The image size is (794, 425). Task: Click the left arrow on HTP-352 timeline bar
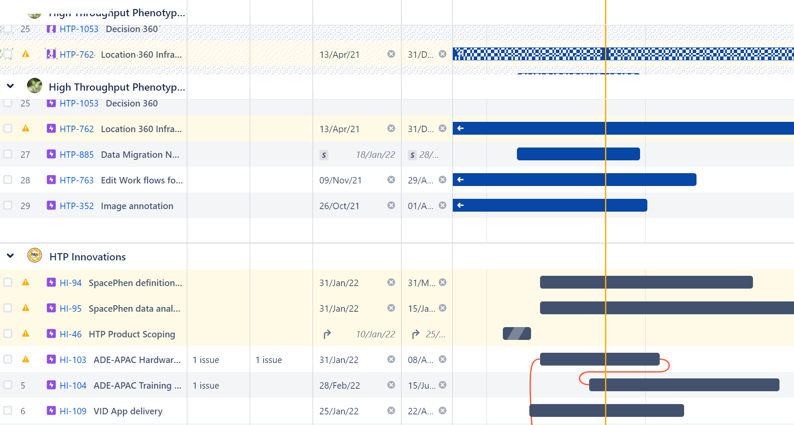tap(460, 205)
